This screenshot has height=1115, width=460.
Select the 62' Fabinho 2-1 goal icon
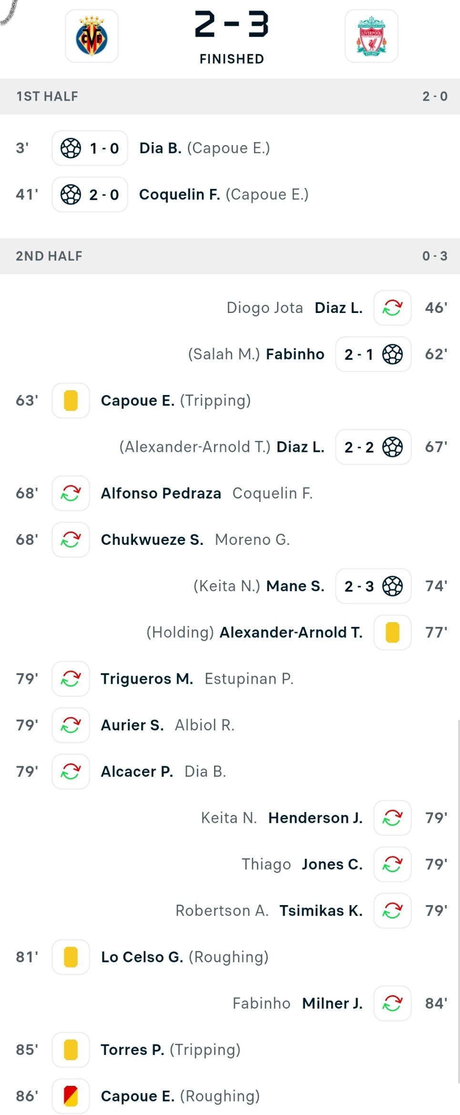[393, 354]
